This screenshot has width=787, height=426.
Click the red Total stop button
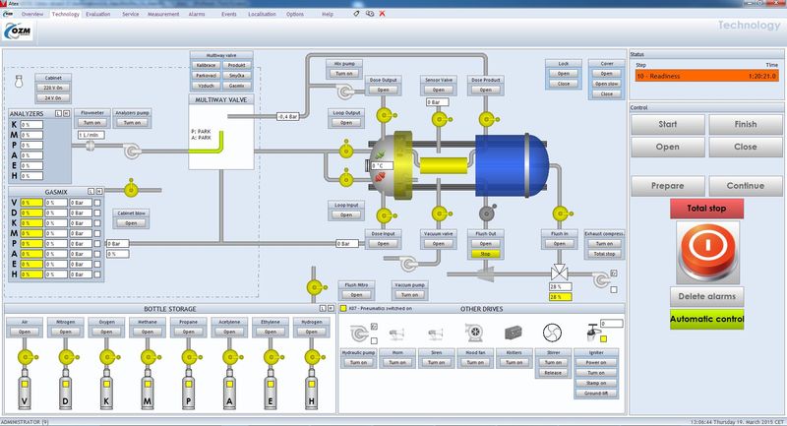[706, 209]
